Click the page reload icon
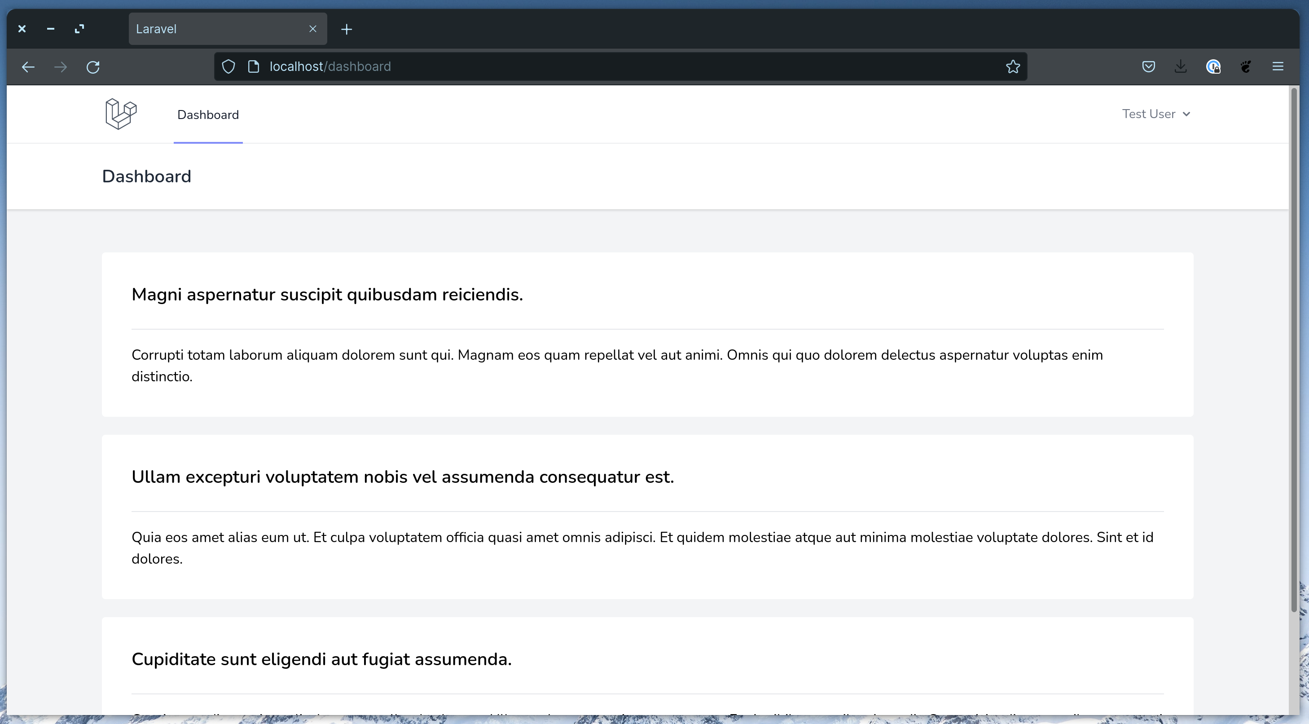This screenshot has width=1309, height=724. point(92,66)
